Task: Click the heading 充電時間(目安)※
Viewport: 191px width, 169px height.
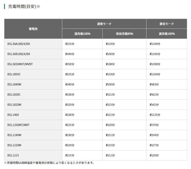Action: (24, 7)
